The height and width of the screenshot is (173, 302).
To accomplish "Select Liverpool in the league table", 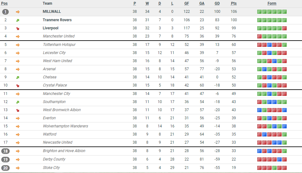I will coord(50,28).
